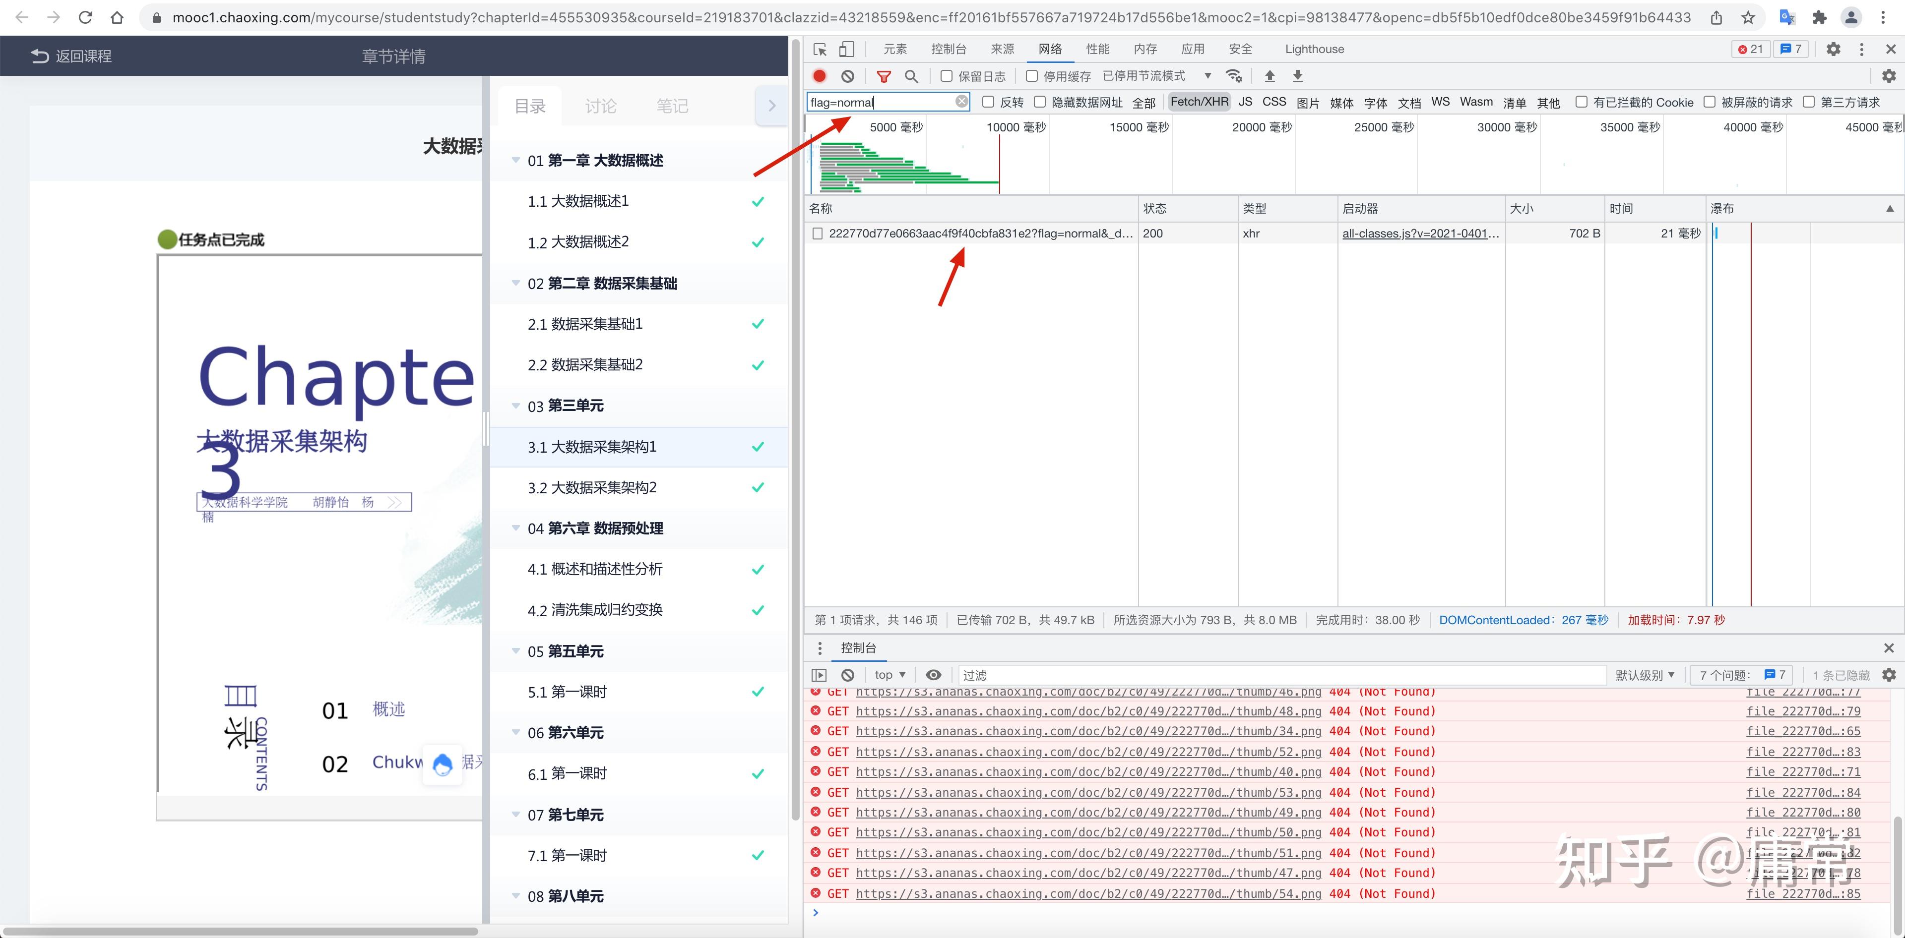
Task: Switch to the 控制台 DevTools tab
Action: 949,50
